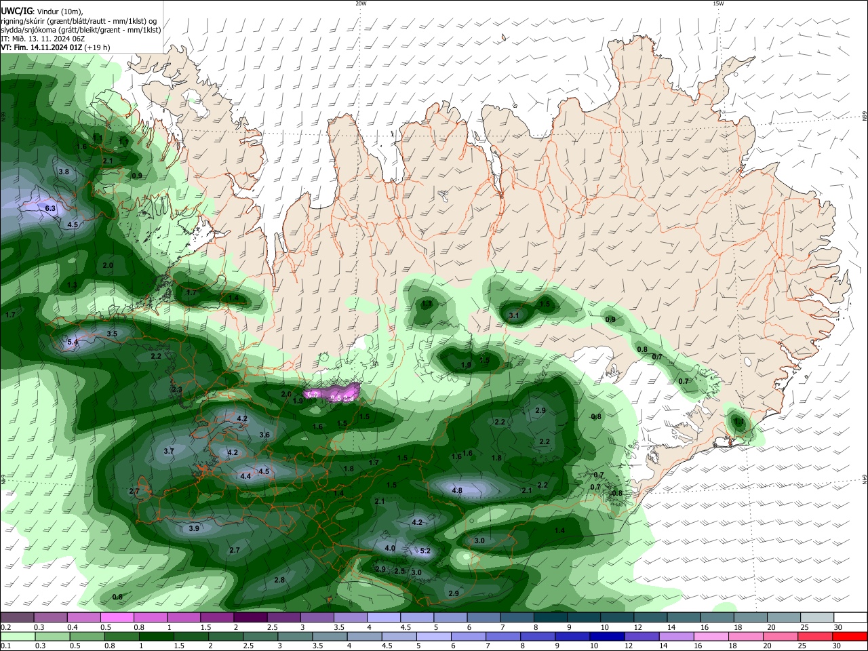The image size is (868, 651).
Task: Click the 4.0 precipitation value
Action: (x=390, y=548)
